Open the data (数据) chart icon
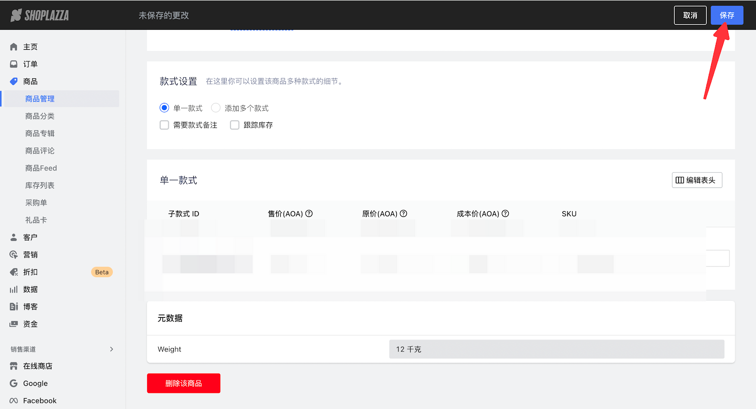Image resolution: width=756 pixels, height=409 pixels. point(14,290)
